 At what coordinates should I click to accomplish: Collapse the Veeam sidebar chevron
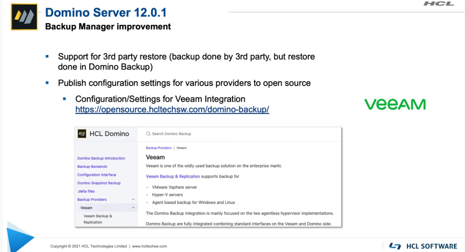[x=133, y=208]
